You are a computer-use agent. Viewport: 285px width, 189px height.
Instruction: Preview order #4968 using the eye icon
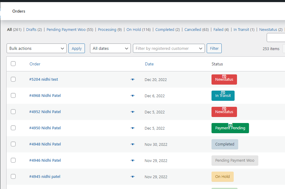point(133,96)
